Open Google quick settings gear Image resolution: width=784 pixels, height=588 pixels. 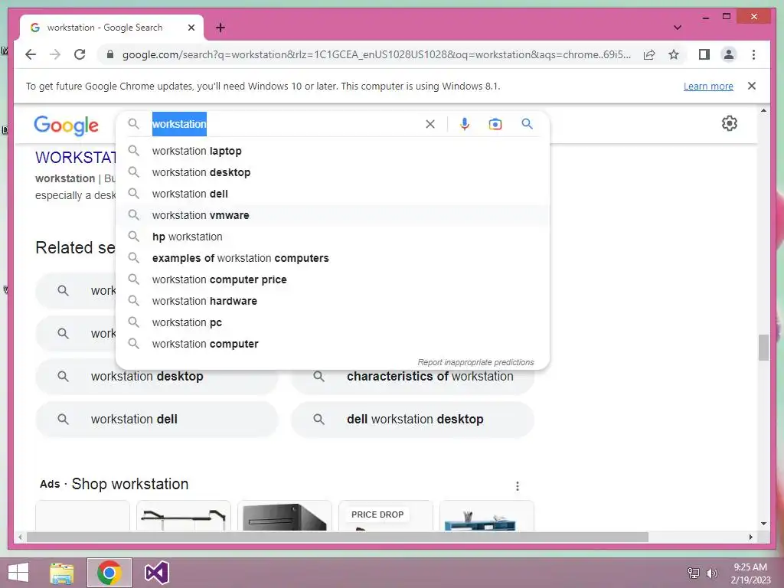pyautogui.click(x=730, y=123)
